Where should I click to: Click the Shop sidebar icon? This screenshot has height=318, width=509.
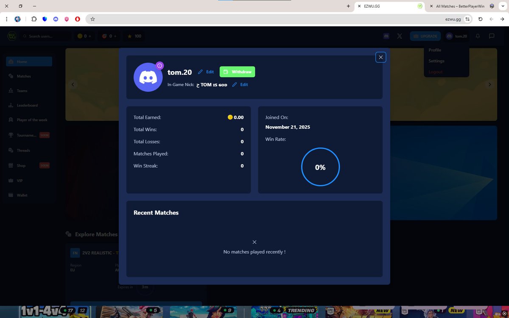coord(11,166)
